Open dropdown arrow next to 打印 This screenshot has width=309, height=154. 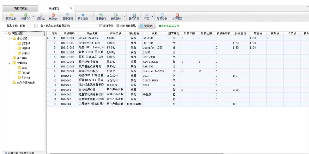(x=152, y=17)
